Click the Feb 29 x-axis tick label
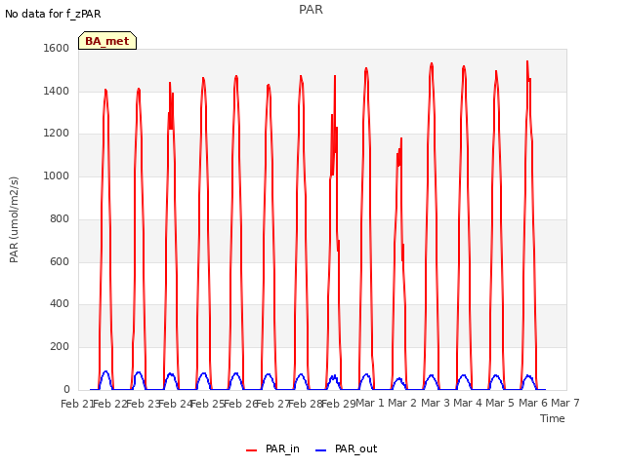Screen dimensions: 625x468 coord(339,404)
